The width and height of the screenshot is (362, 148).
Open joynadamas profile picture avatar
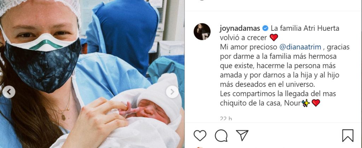click(x=202, y=31)
